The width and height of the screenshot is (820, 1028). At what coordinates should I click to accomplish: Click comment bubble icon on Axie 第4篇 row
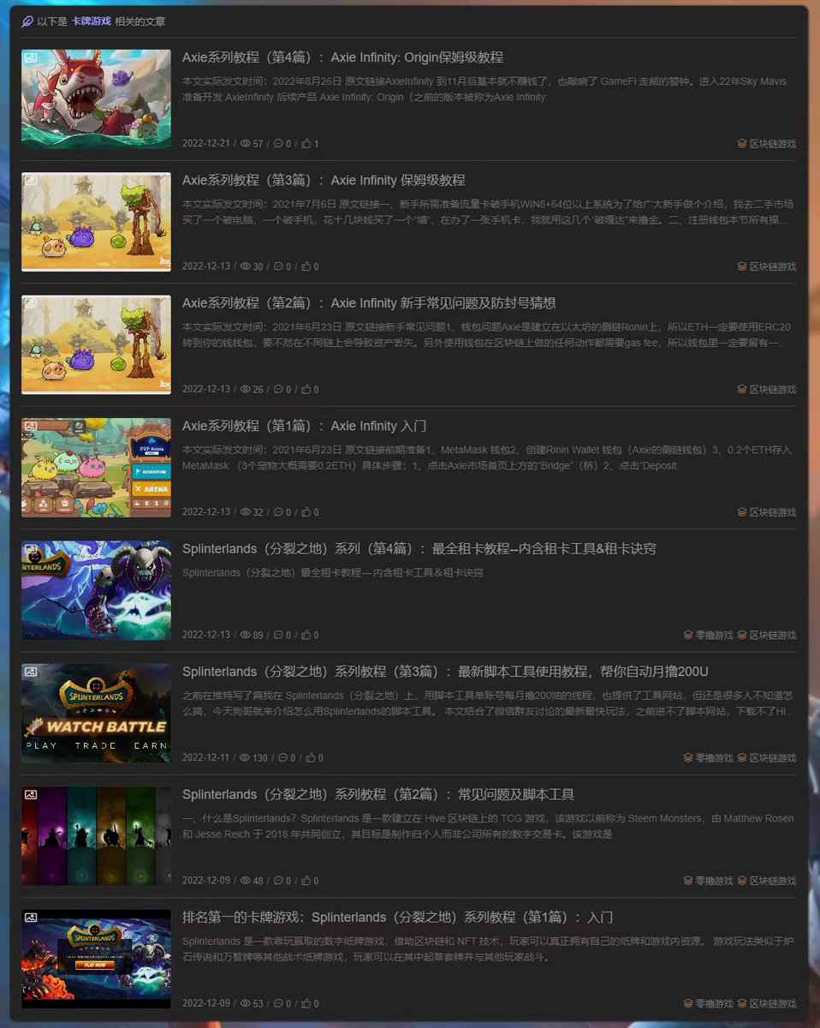pyautogui.click(x=278, y=144)
